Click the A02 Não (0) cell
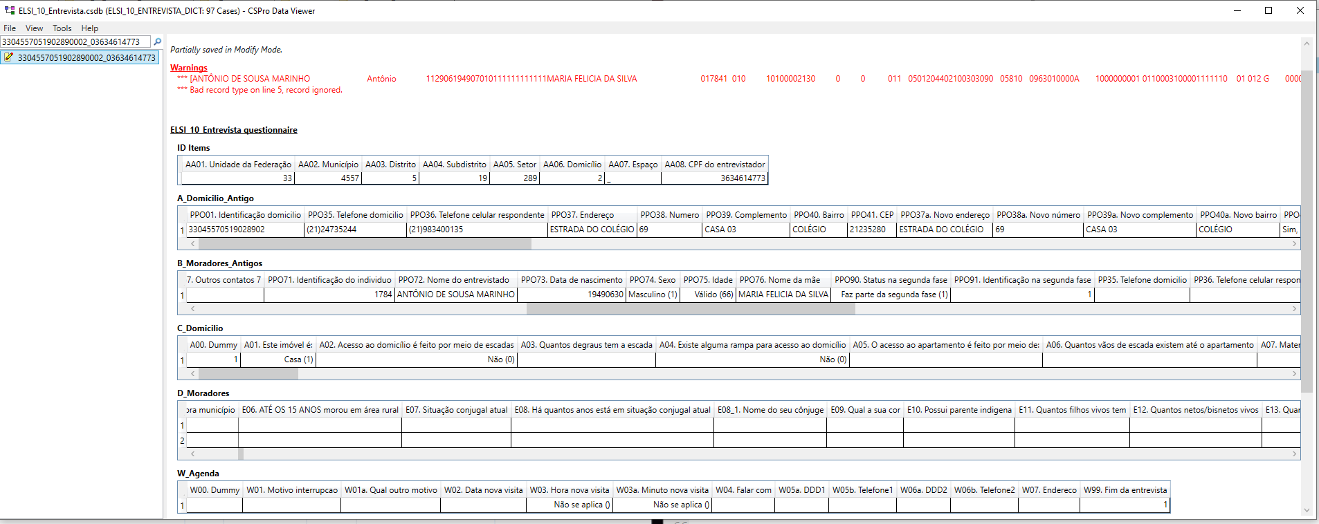 (417, 359)
